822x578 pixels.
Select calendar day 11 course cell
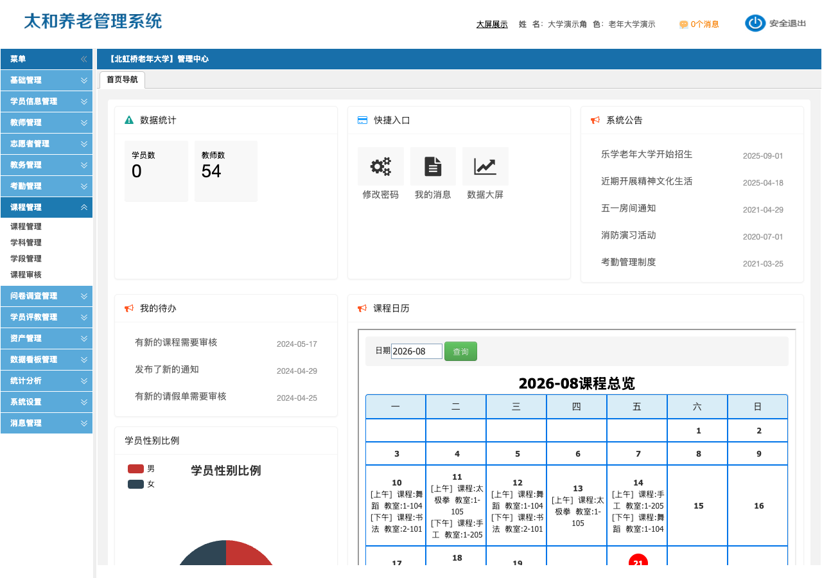coord(456,505)
